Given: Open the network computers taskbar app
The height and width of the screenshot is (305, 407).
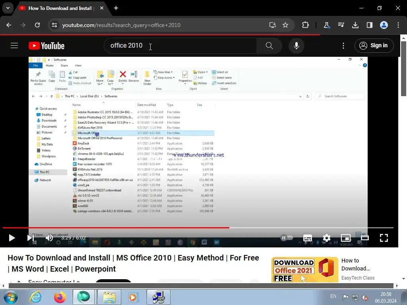Looking at the screenshot, I should pos(159,297).
